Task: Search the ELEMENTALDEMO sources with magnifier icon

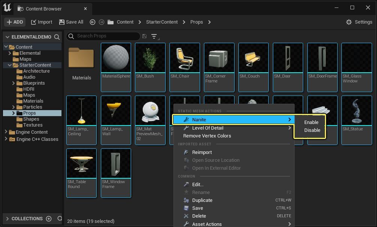Action: pos(57,37)
